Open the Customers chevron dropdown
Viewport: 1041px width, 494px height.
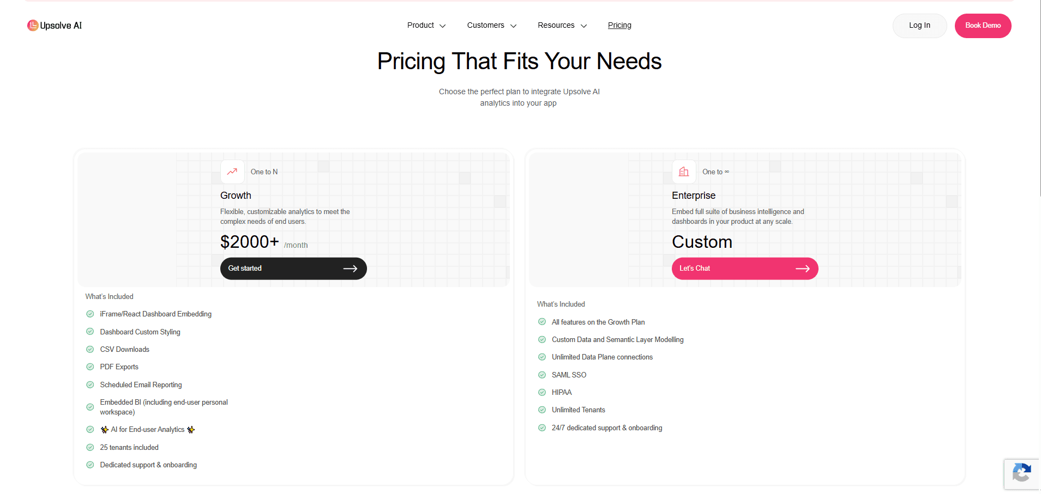tap(513, 26)
